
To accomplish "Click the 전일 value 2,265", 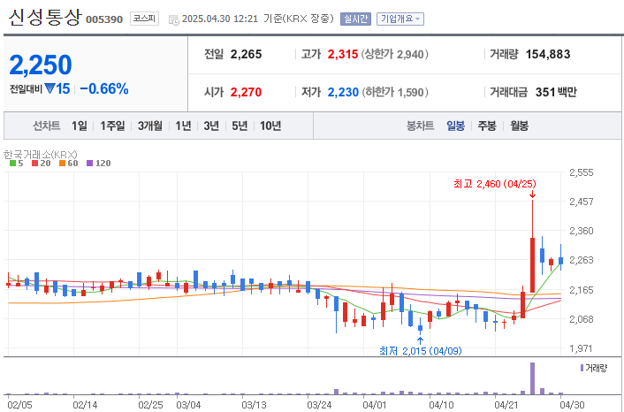I will pyautogui.click(x=246, y=54).
